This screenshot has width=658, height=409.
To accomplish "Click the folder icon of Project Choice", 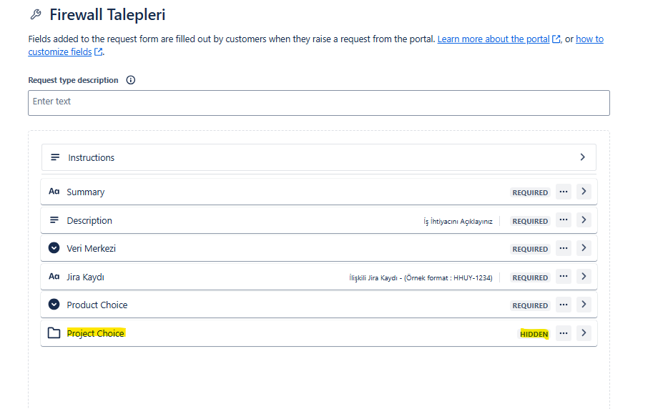I will pyautogui.click(x=54, y=333).
